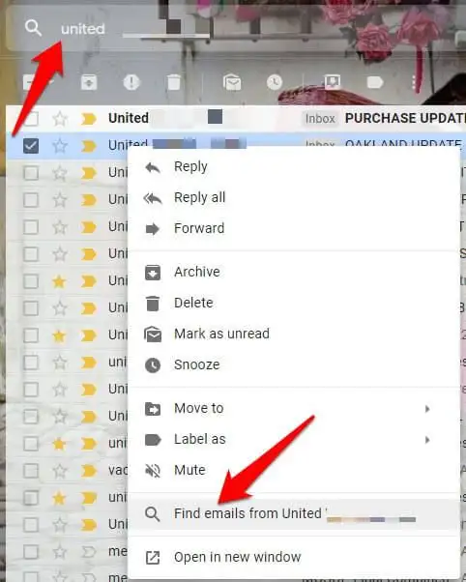
Task: Star the PURCHASE UPDATE email
Action: pyautogui.click(x=59, y=119)
